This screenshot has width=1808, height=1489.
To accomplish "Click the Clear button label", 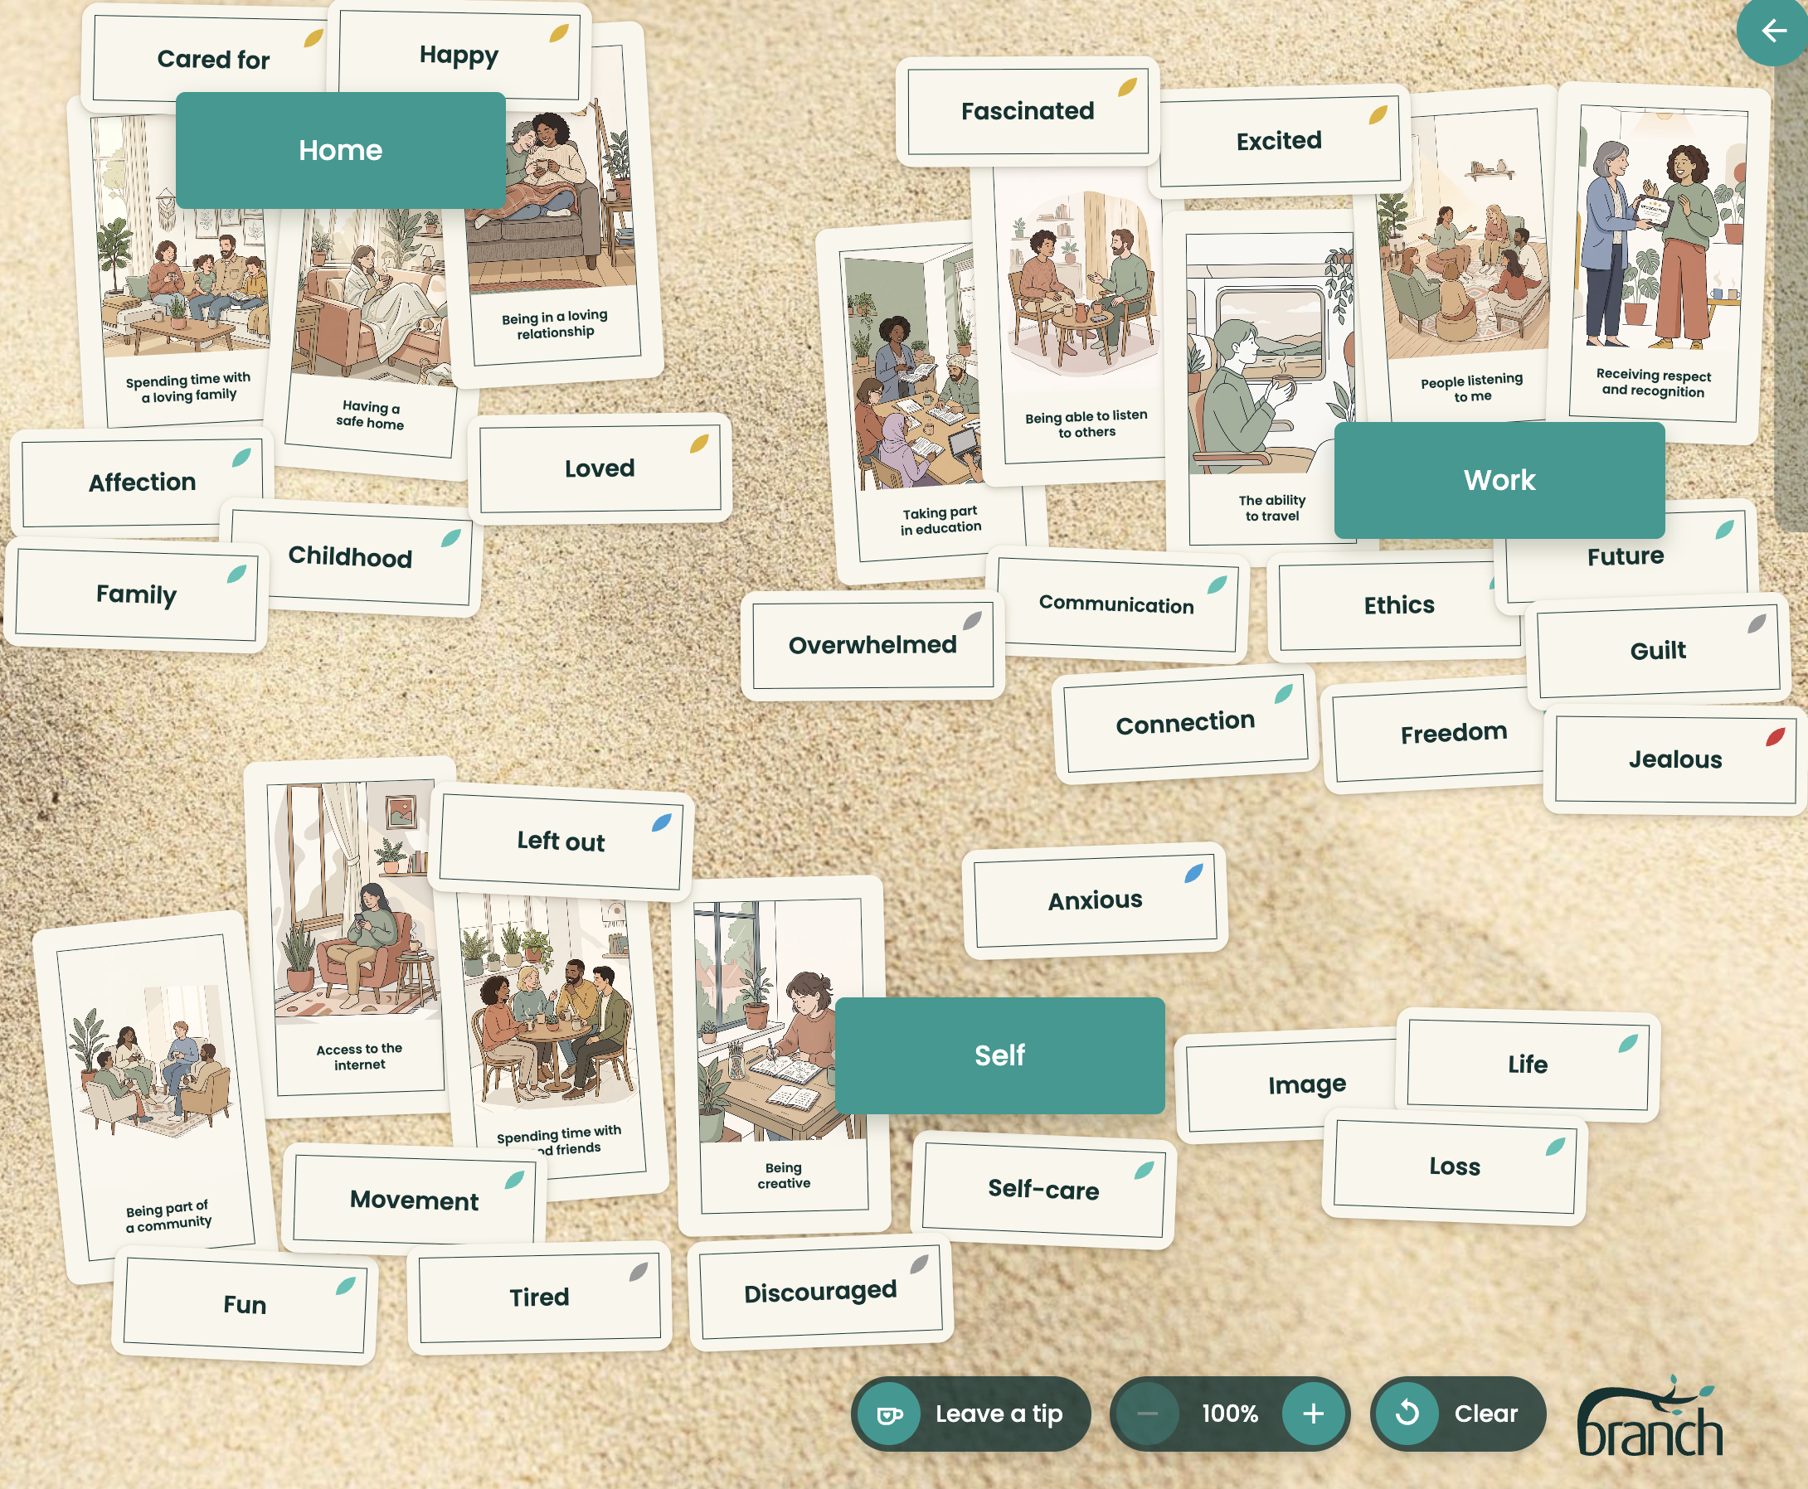I will 1485,1414.
